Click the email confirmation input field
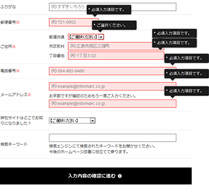Screen dimensions: 209x193 (x=113, y=104)
